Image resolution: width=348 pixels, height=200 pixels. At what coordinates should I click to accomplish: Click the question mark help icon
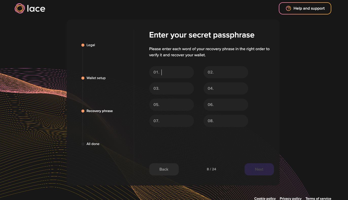point(288,8)
